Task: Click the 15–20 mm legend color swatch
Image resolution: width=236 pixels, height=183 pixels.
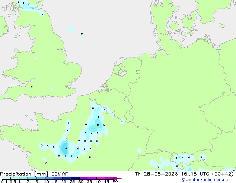Action: pos(58,178)
